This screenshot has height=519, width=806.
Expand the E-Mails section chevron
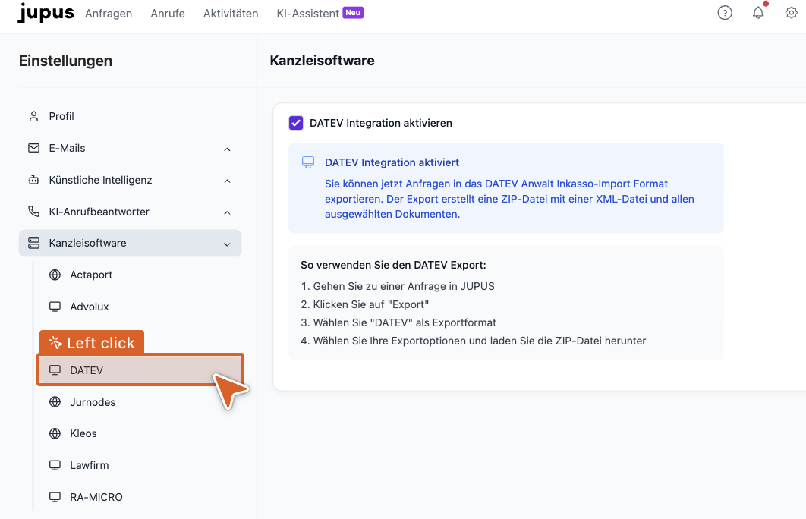click(x=227, y=149)
